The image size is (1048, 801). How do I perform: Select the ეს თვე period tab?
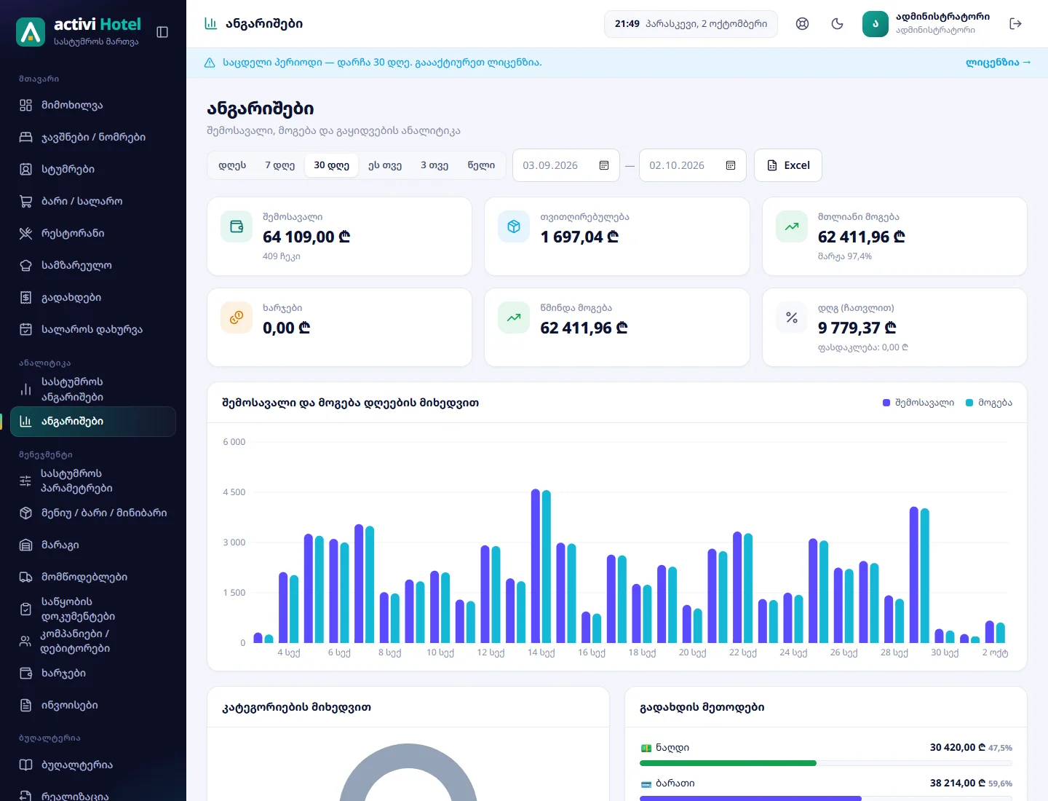click(x=385, y=165)
